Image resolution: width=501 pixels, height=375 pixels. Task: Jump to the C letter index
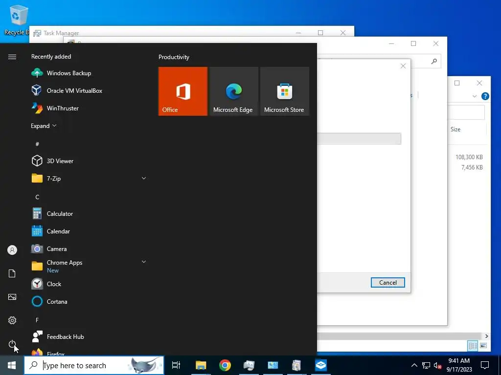point(37,197)
